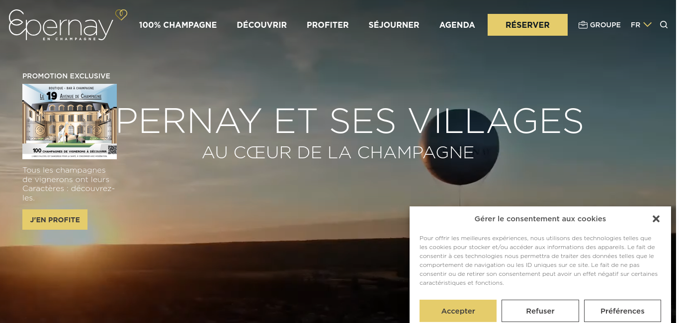The width and height of the screenshot is (679, 323).
Task: Open the 100% Champagne menu
Action: pyautogui.click(x=178, y=25)
